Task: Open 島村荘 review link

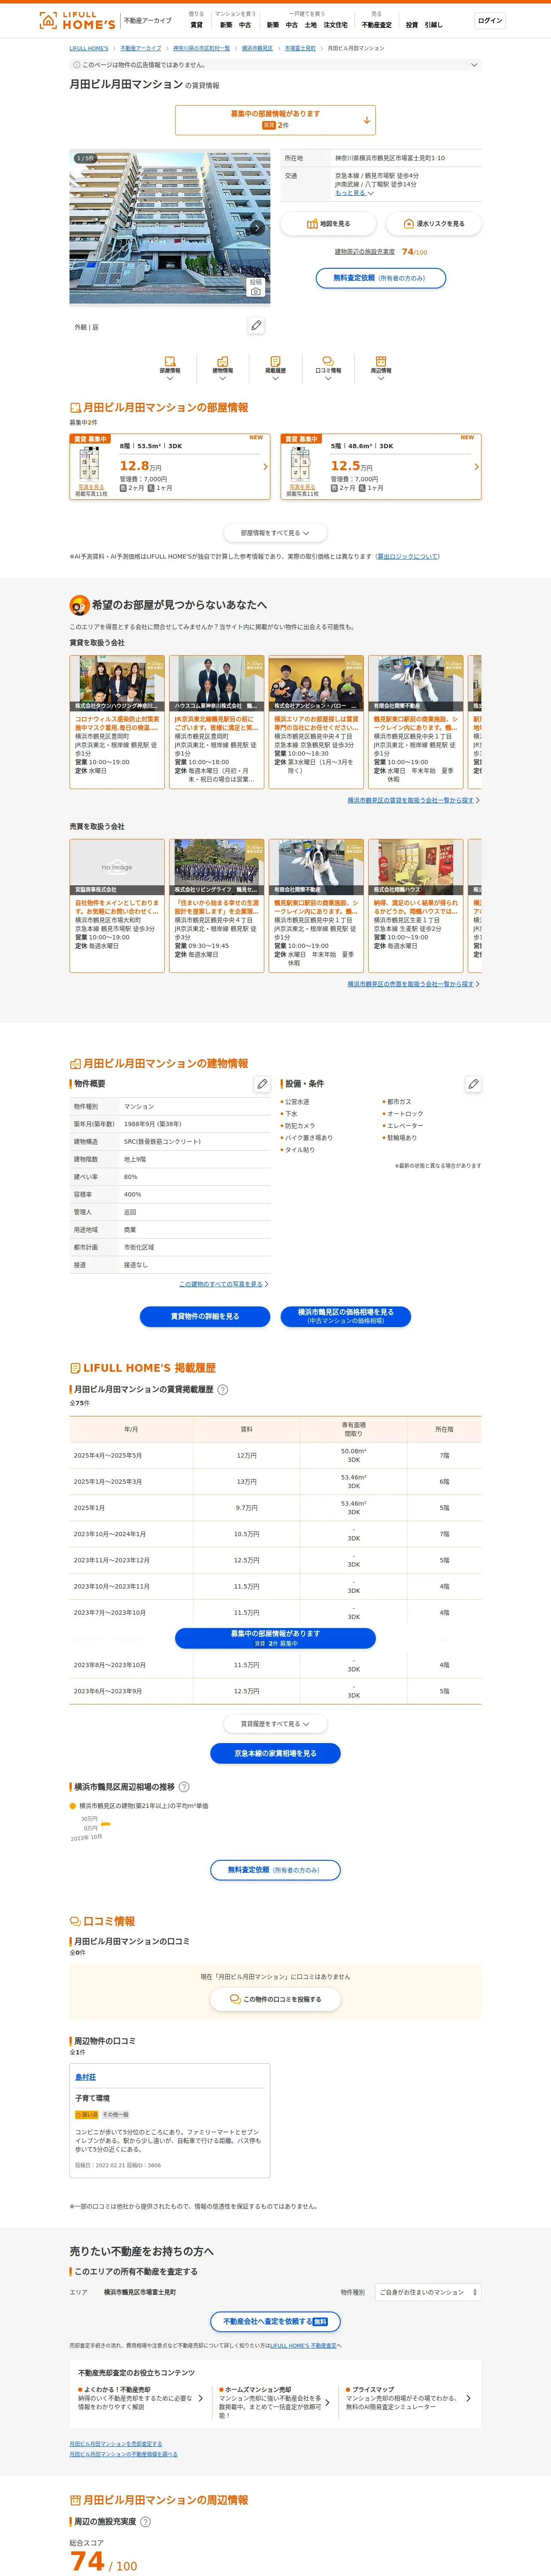Action: [86, 2078]
